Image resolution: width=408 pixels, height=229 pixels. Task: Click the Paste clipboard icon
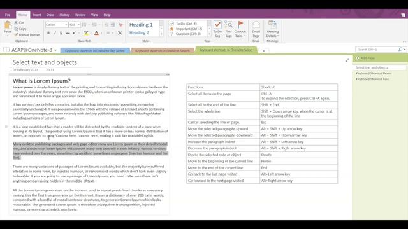(x=8, y=25)
